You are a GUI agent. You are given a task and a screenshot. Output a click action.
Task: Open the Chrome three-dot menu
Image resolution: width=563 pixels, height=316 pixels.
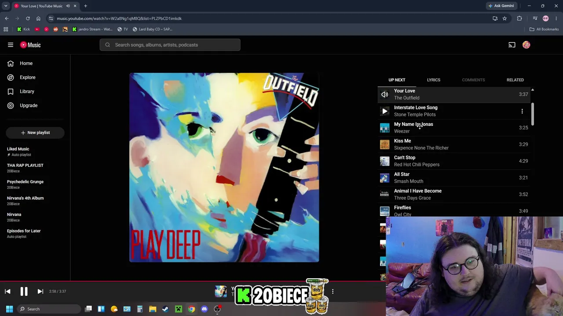pos(556,18)
